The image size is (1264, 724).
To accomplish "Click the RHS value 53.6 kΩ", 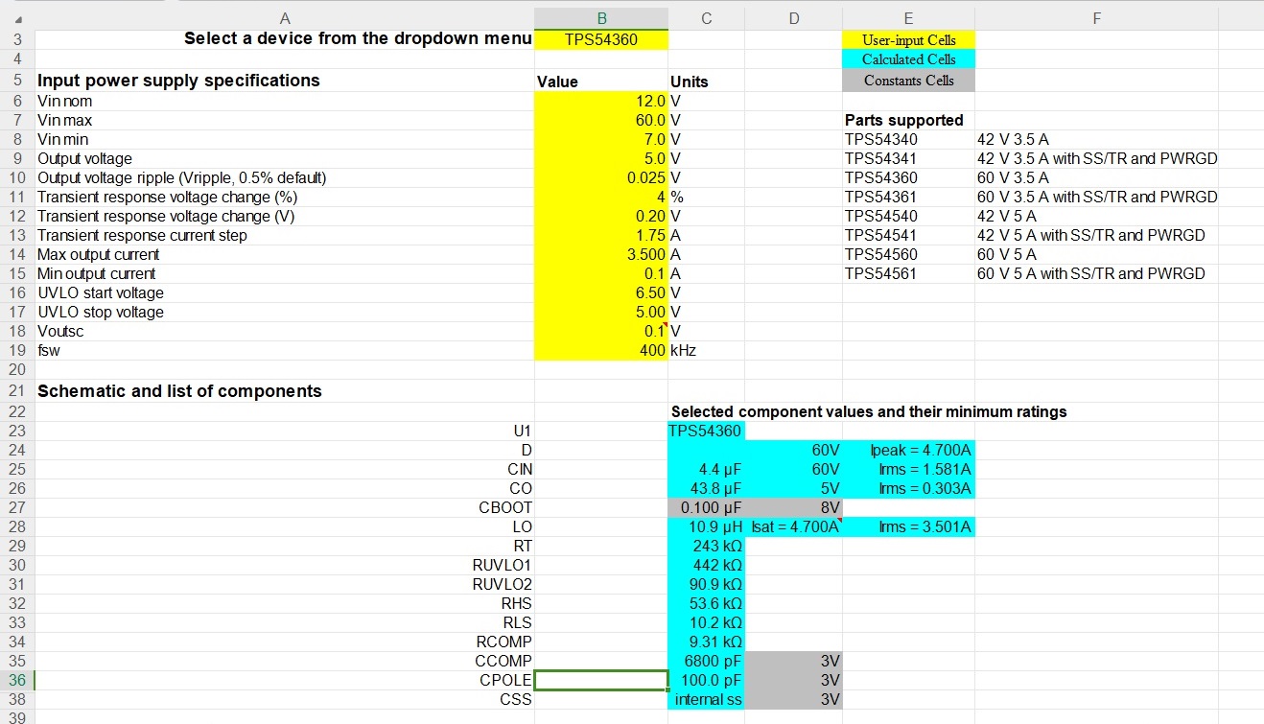I will [x=707, y=603].
